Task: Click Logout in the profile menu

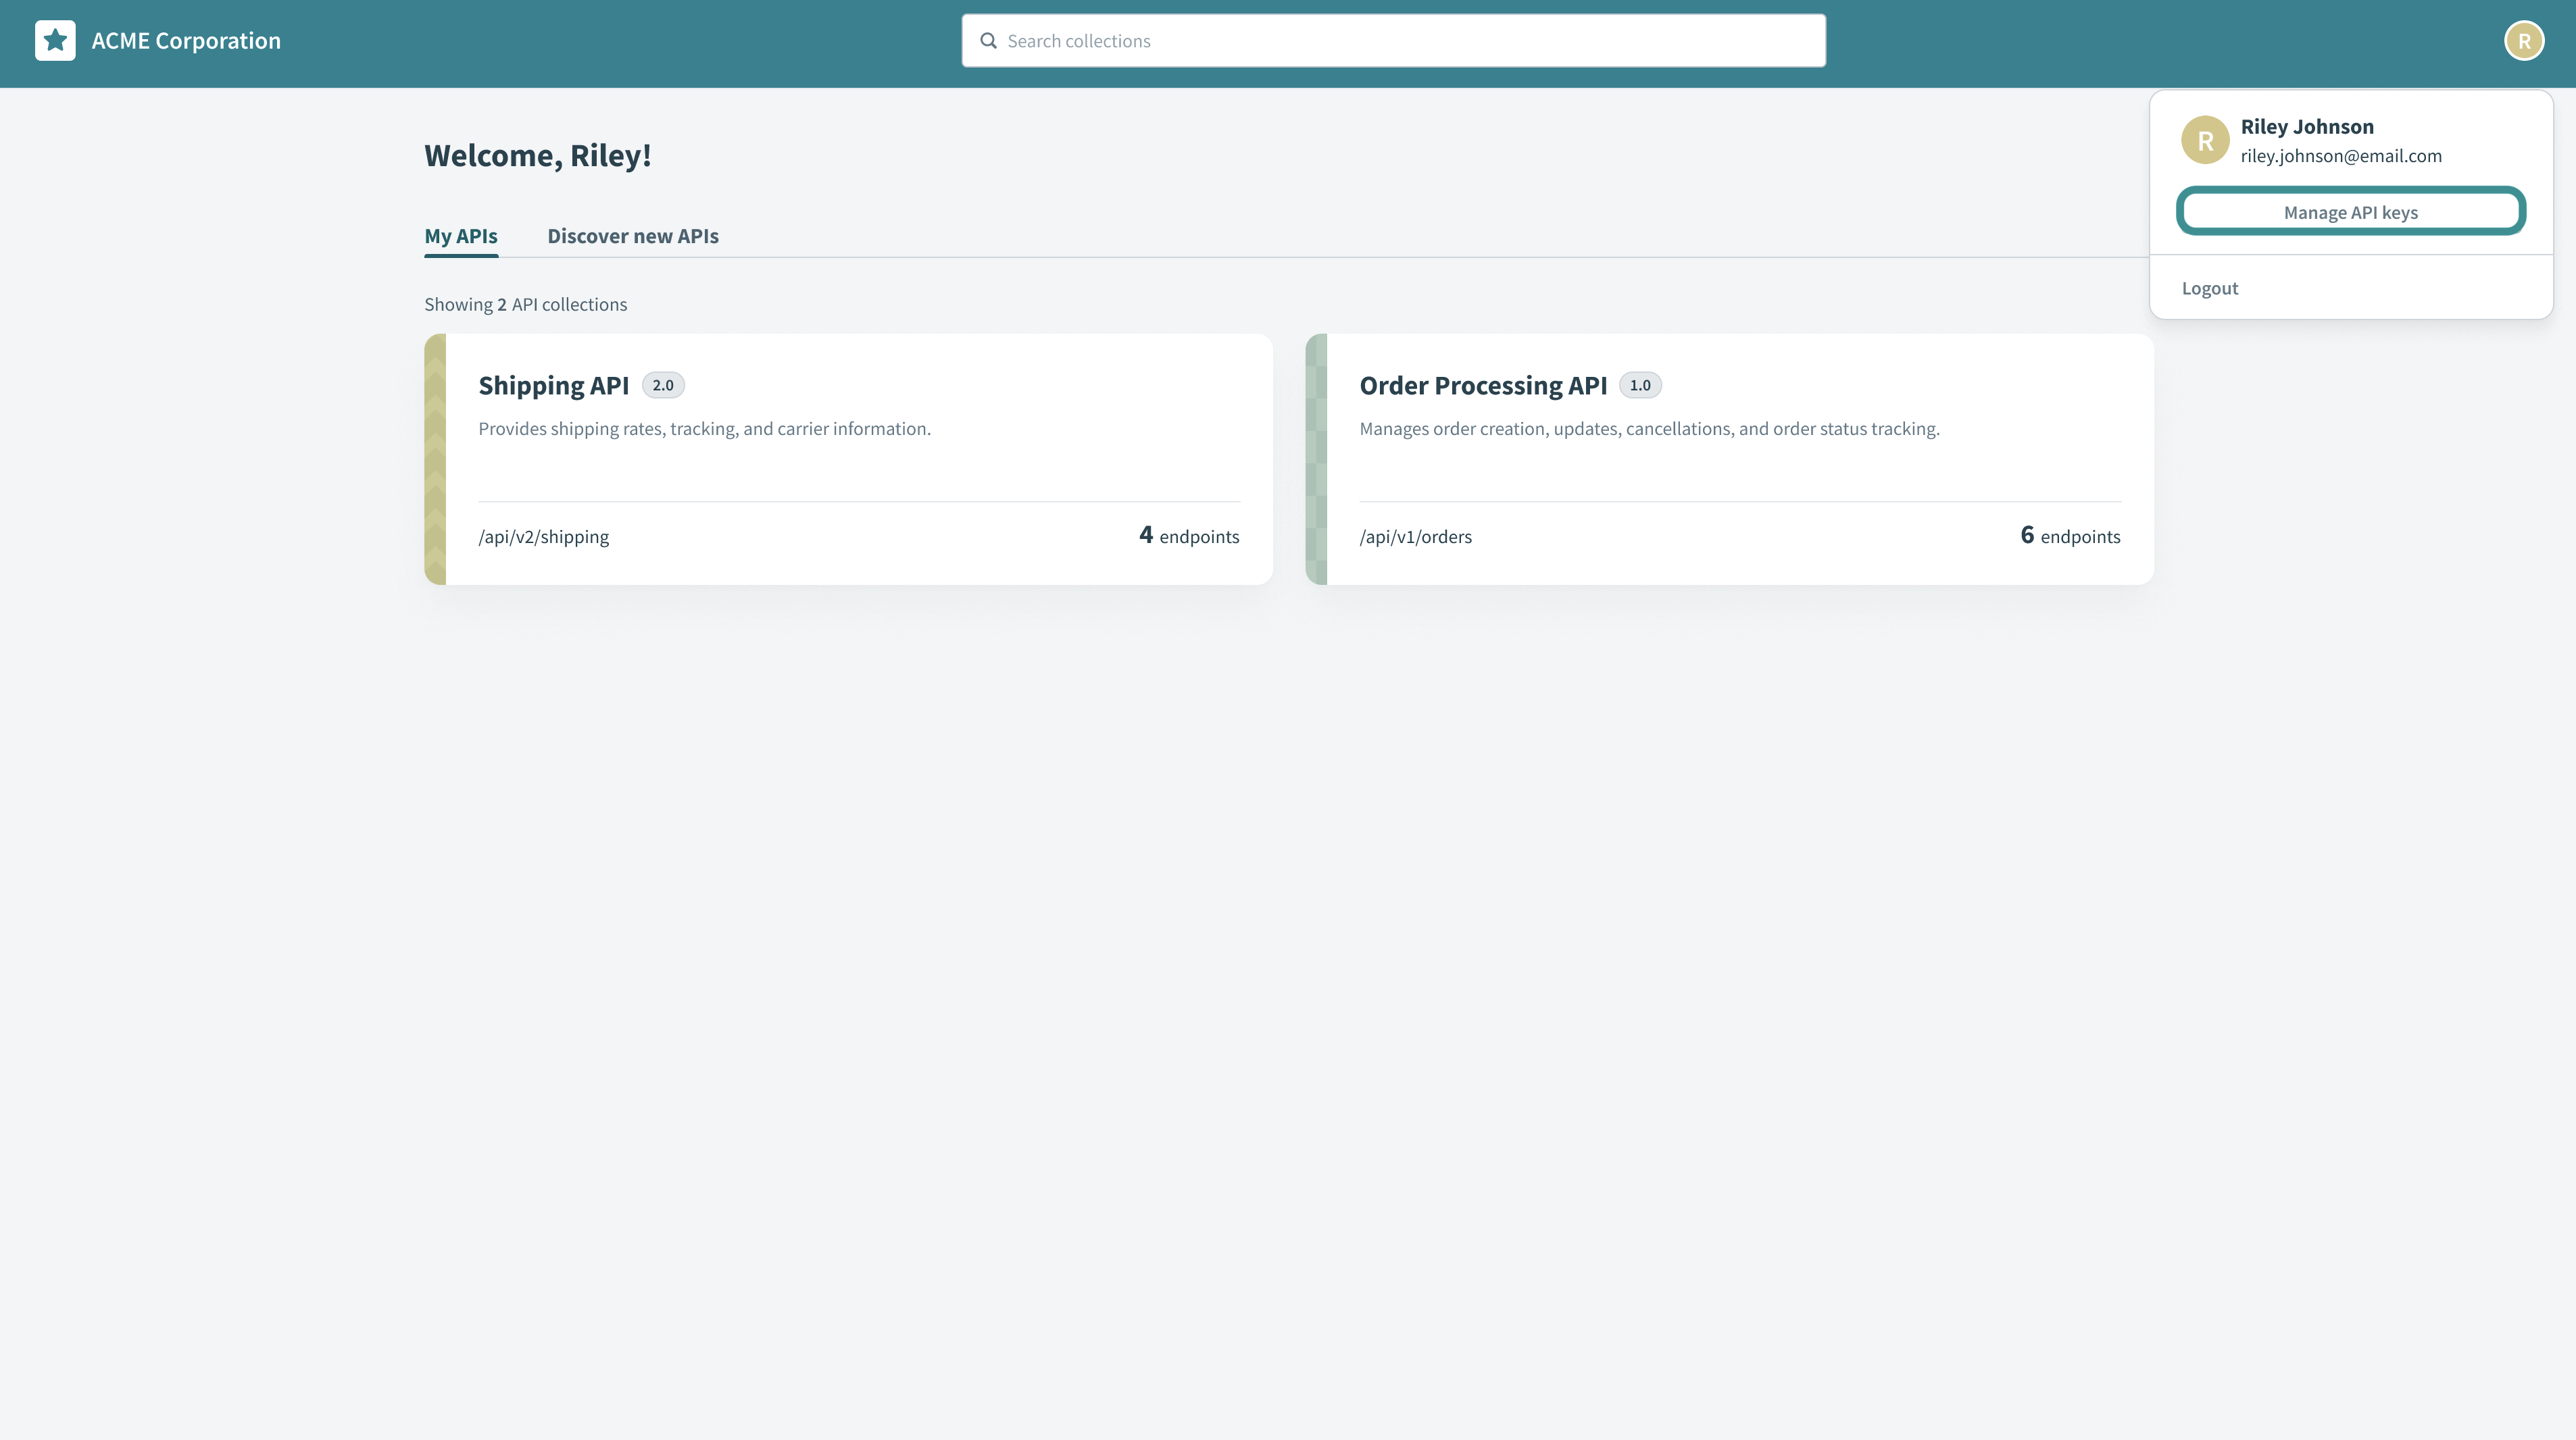Action: 2210,288
